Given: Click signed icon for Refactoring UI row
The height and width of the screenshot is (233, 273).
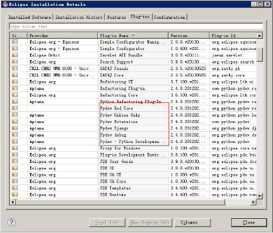Looking at the screenshot, I should click(15, 82).
